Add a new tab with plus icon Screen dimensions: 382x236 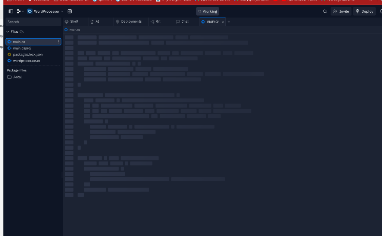click(229, 22)
